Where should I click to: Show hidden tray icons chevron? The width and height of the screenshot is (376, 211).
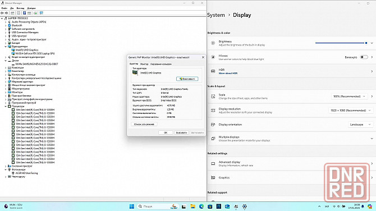(319, 207)
